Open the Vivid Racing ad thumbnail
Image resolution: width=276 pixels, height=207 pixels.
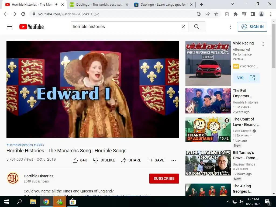[x=208, y=63]
